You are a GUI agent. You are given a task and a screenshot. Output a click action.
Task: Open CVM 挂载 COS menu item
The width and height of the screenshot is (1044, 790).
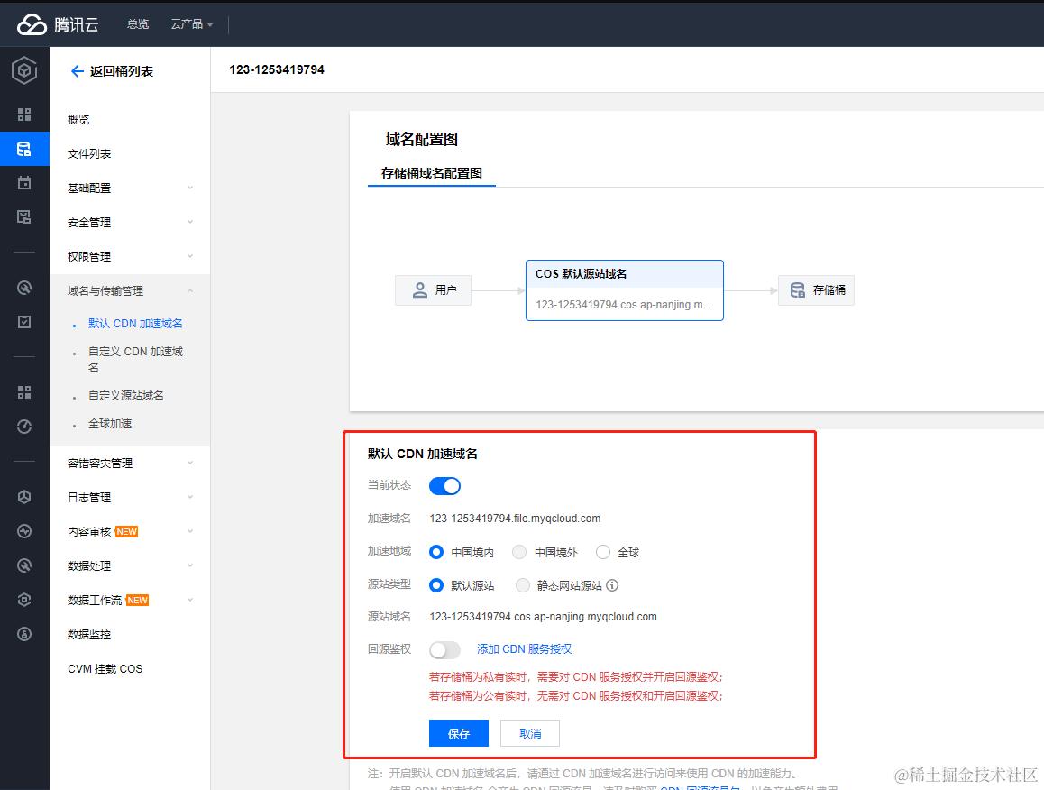click(105, 669)
